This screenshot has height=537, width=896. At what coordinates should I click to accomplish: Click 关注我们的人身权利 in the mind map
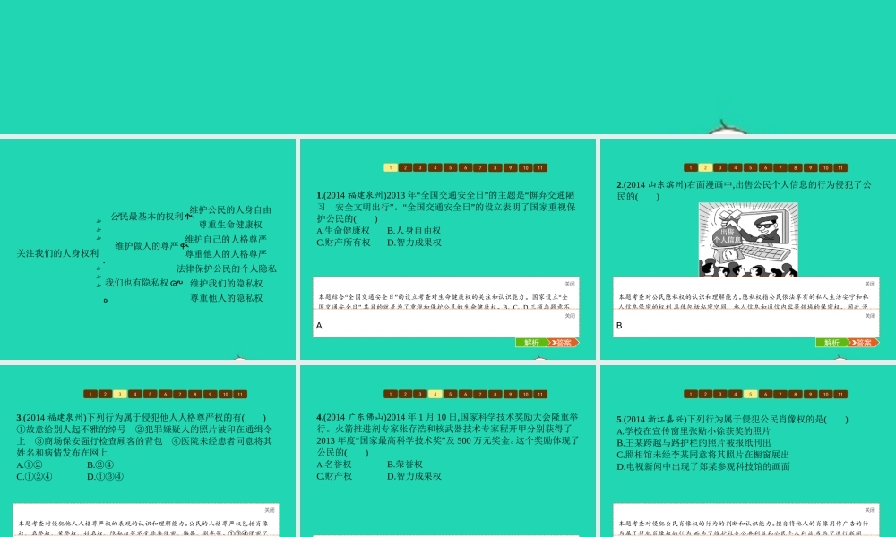coord(57,253)
